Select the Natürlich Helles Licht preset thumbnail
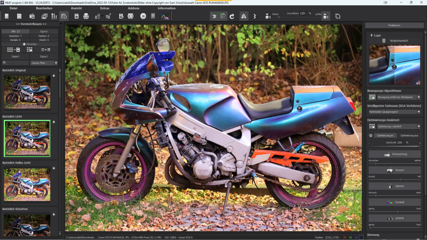Screen dimensions: 427x240 [x=27, y=185]
